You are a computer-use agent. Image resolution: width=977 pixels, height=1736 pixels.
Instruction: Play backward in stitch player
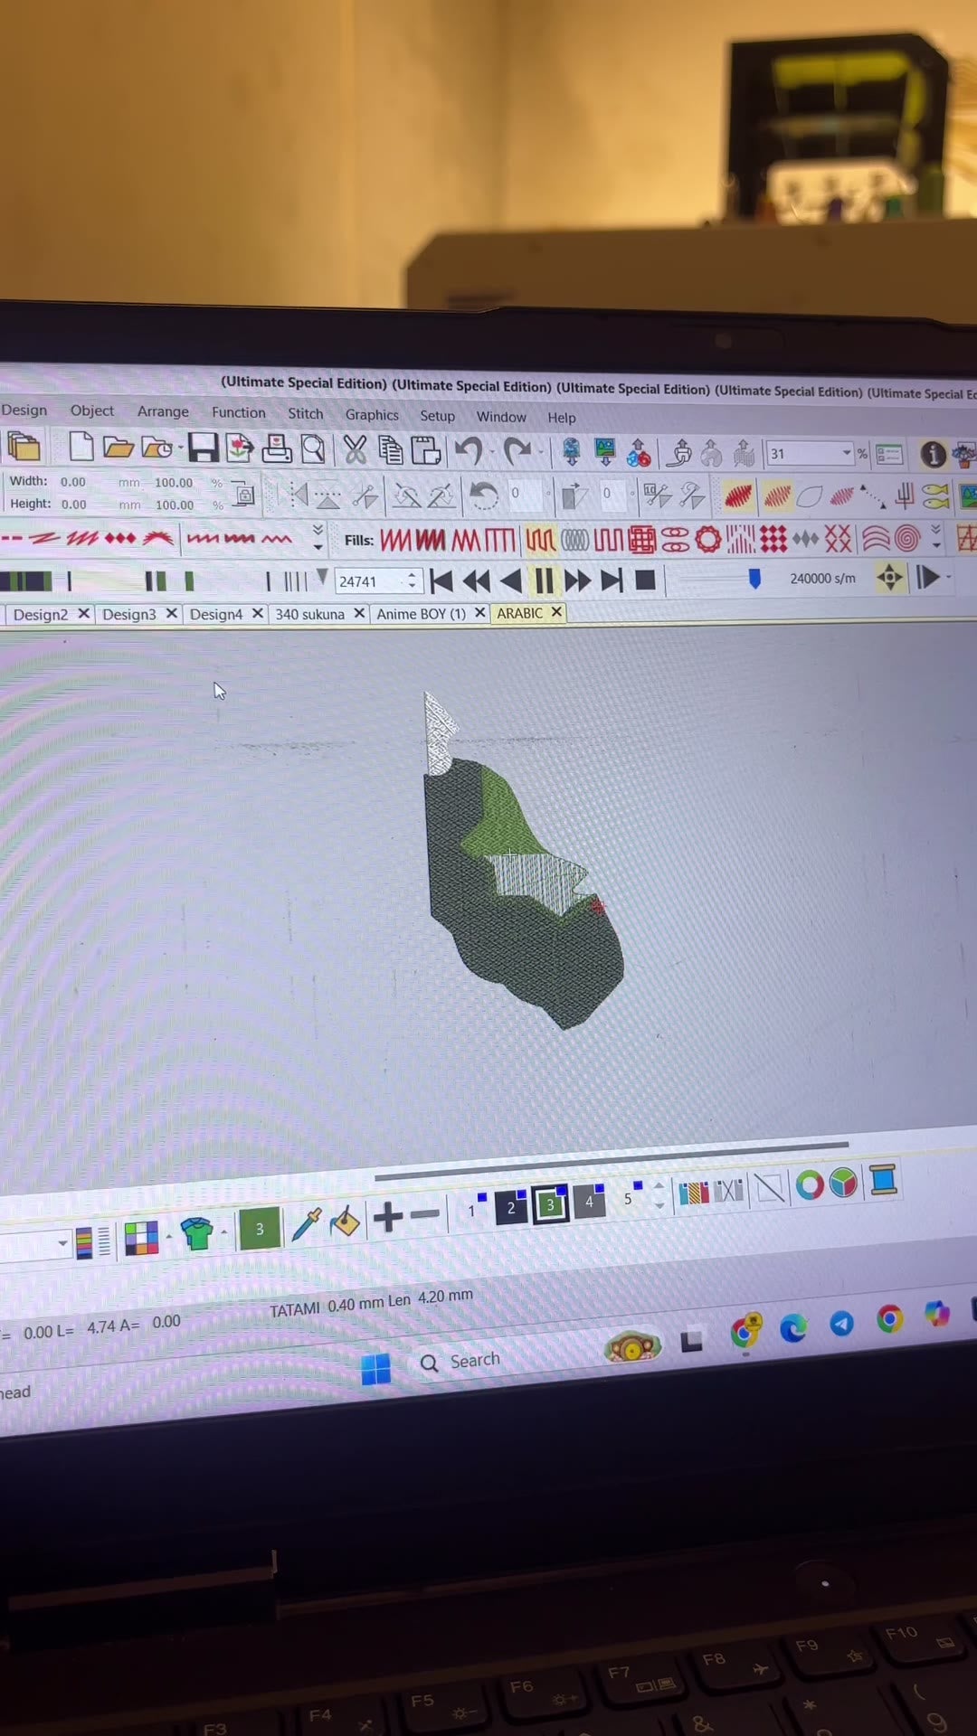point(510,581)
